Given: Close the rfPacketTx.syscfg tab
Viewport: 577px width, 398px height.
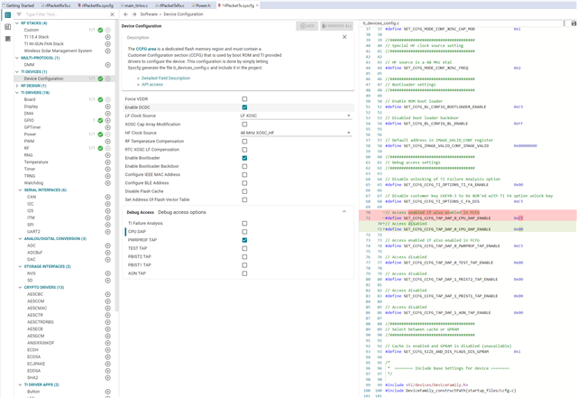Looking at the screenshot, I should [x=257, y=5].
